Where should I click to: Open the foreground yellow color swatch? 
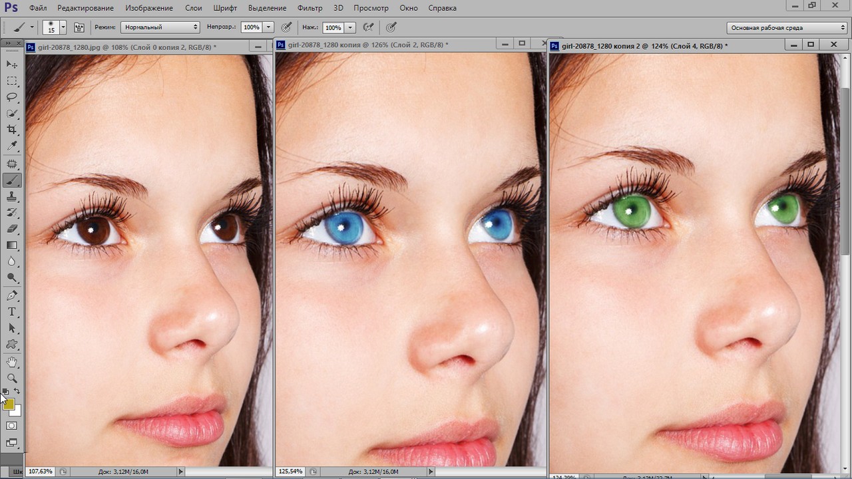coord(8,403)
